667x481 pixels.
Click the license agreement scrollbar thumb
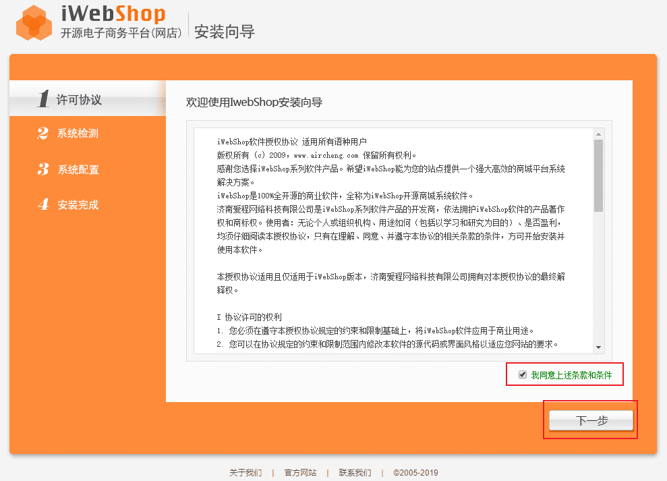coord(598,176)
